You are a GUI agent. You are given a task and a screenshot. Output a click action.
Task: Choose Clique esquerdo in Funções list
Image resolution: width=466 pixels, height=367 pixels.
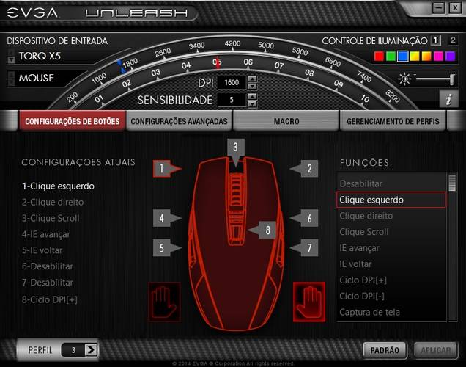[391, 200]
